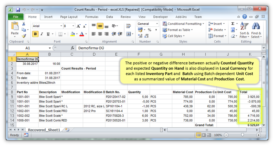Toggle Middle Align vertical alignment

click(x=100, y=26)
